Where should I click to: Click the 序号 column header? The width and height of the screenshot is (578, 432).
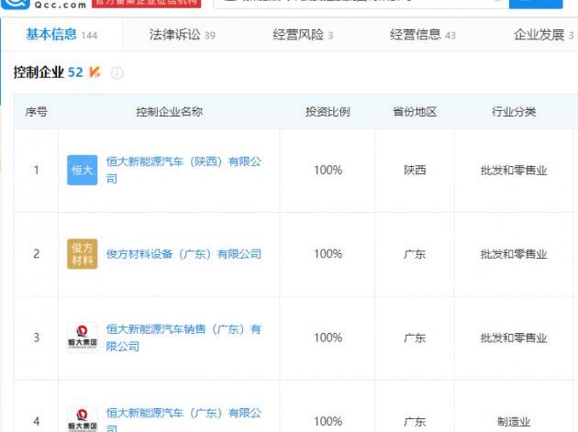[x=36, y=112]
